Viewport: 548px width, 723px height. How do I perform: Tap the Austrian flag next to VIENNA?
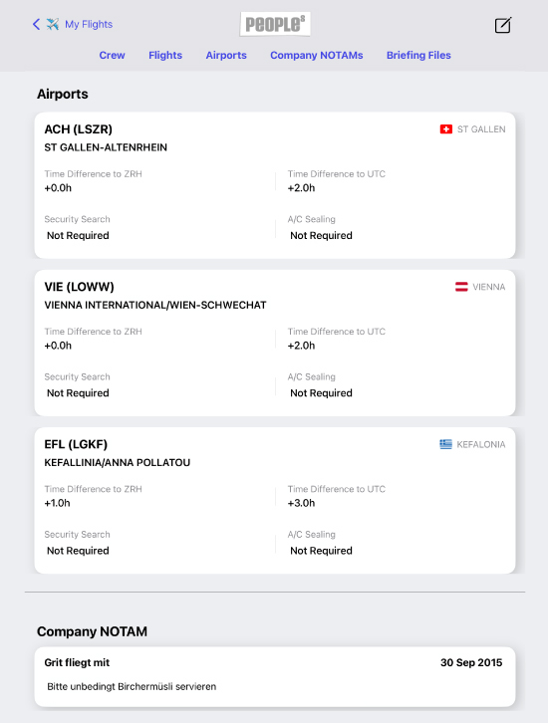pos(461,287)
